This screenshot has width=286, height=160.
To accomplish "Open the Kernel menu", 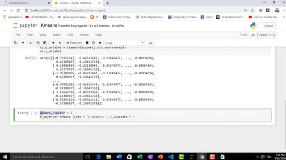I will click(x=84, y=35).
